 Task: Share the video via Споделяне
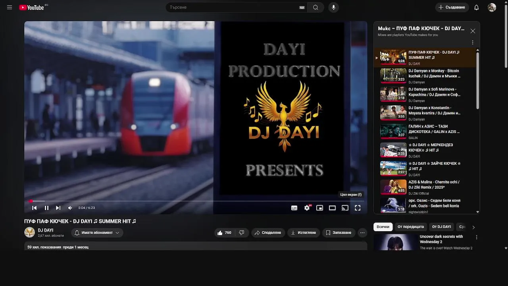point(268,233)
